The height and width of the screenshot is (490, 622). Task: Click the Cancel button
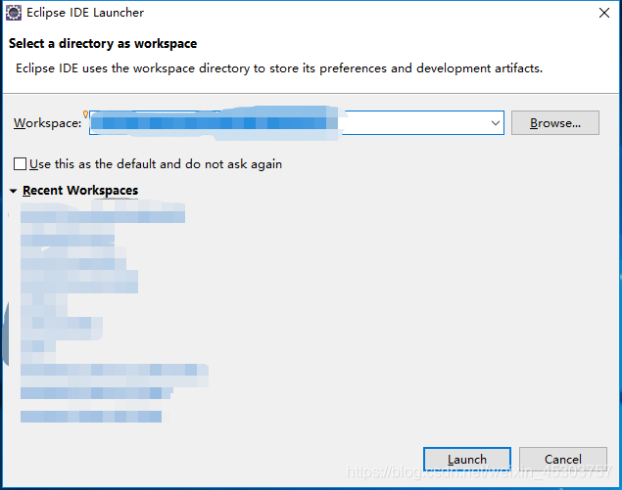tap(563, 459)
